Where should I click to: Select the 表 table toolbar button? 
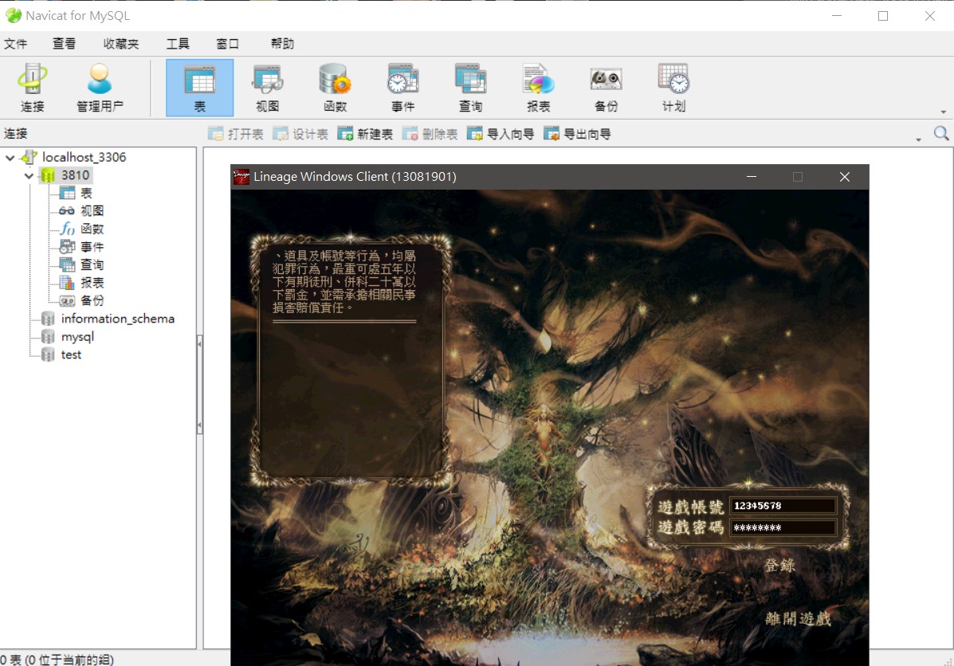(199, 88)
